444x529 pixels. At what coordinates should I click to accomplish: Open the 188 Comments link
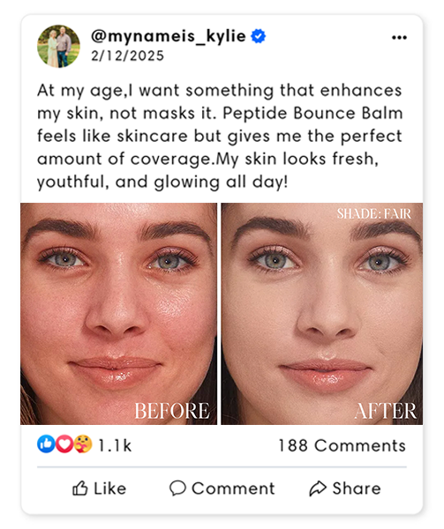coord(342,445)
